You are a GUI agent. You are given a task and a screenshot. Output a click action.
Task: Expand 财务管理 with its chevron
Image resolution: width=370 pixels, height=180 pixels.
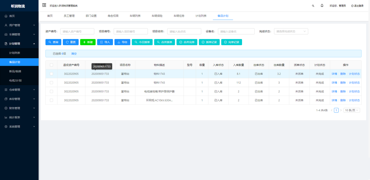coord(34,108)
